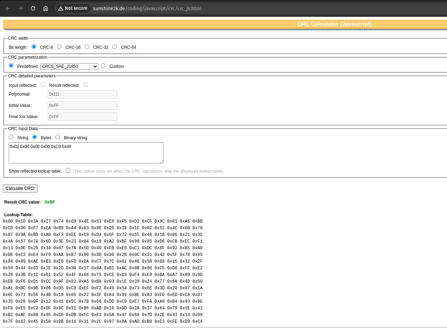Choose String input data type
447x334 pixels.
click(11, 137)
